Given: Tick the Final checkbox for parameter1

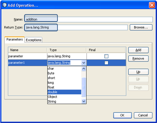Looking at the screenshot, I should [x=106, y=63].
